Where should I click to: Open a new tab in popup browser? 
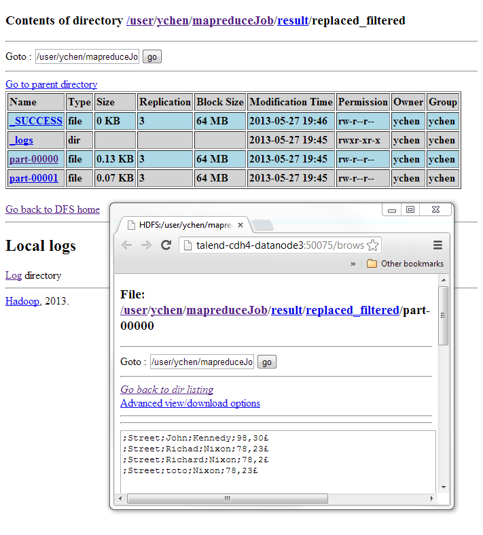coord(263,225)
